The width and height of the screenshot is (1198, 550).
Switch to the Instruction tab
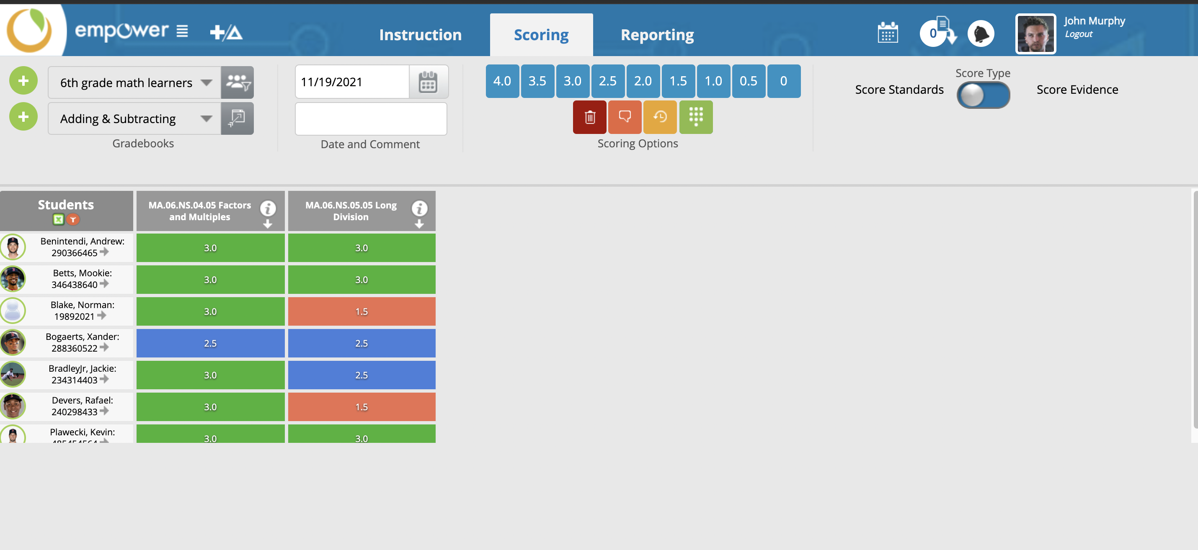(420, 35)
